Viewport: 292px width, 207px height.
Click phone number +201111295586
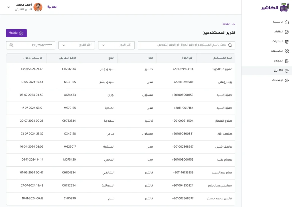tap(183, 82)
